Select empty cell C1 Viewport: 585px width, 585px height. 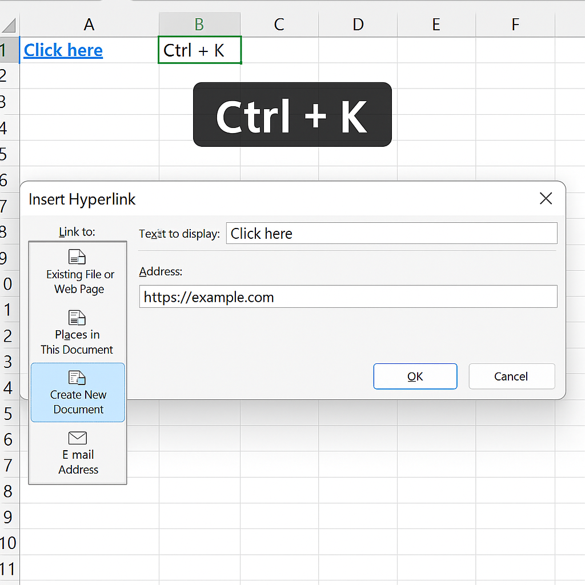click(279, 50)
